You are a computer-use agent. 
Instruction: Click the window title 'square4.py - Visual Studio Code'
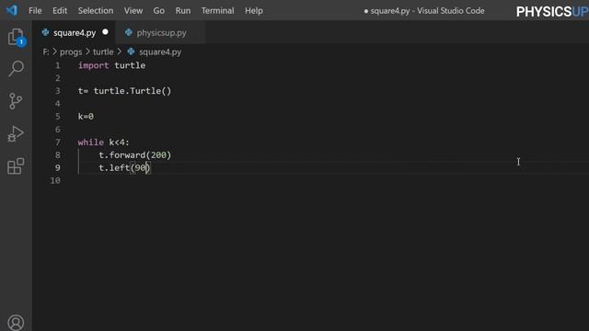(x=427, y=10)
